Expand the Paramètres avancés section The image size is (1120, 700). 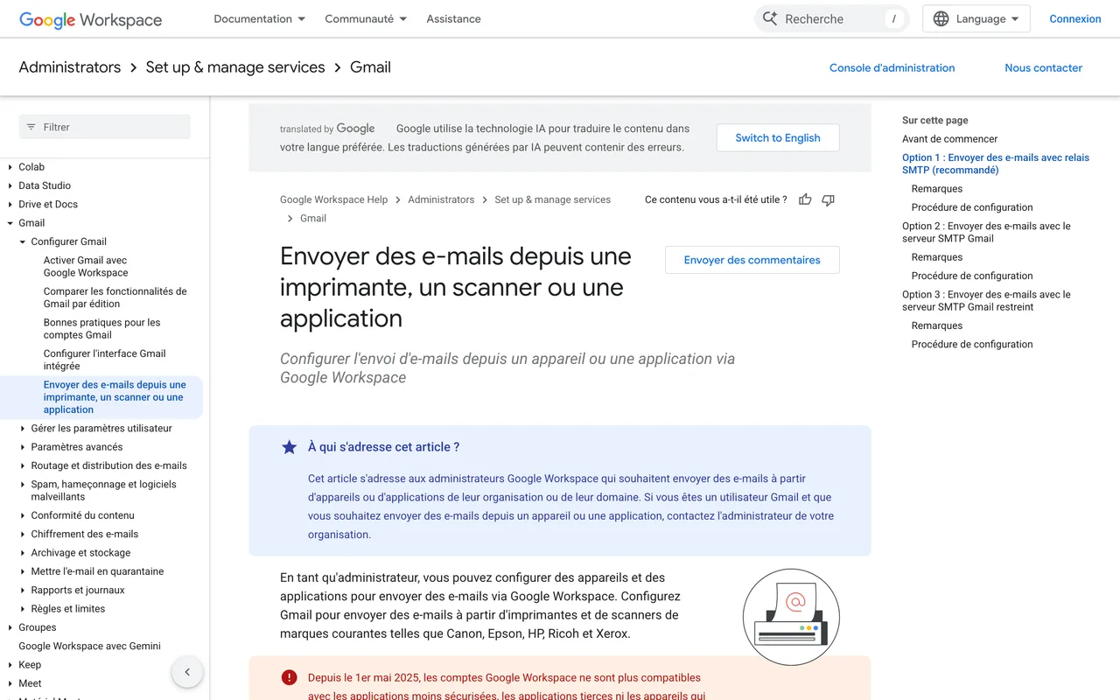pyautogui.click(x=23, y=447)
